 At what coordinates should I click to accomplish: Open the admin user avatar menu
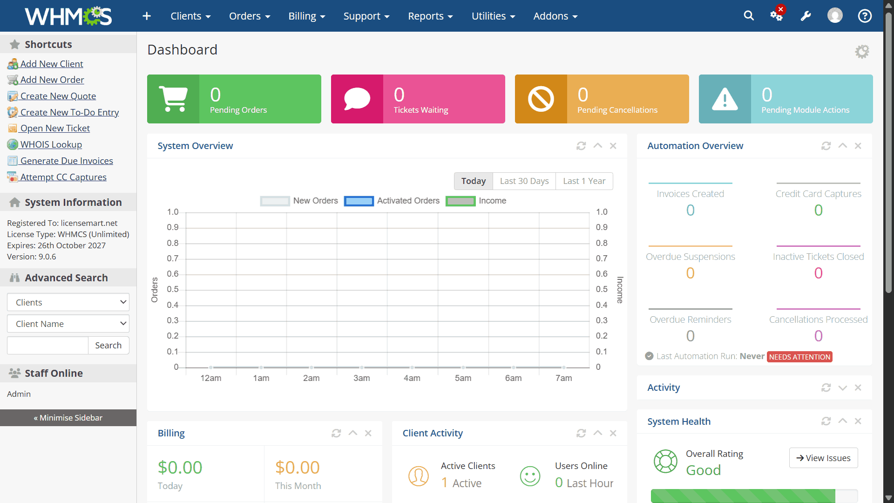(x=835, y=15)
